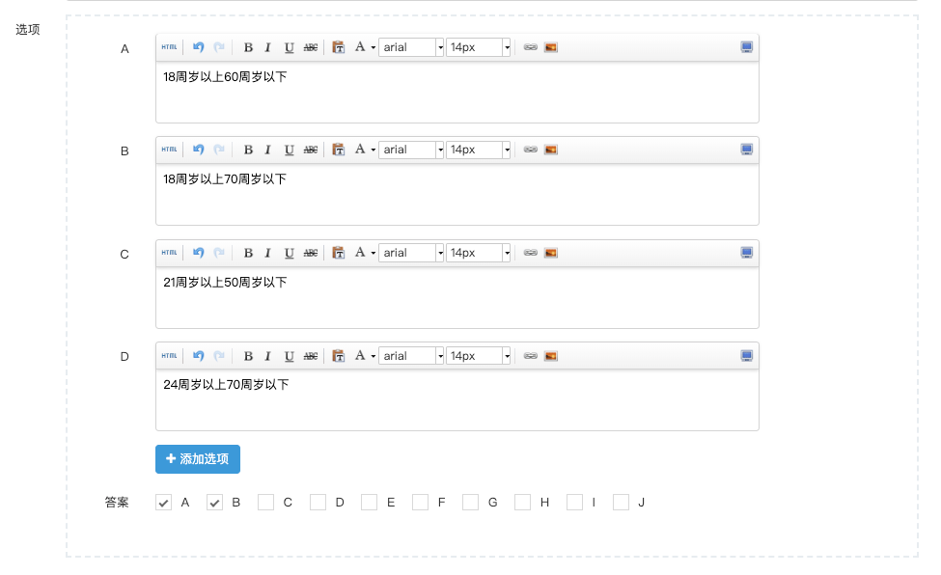Uncheck answer B checkbox
This screenshot has height=575, width=941.
214,503
